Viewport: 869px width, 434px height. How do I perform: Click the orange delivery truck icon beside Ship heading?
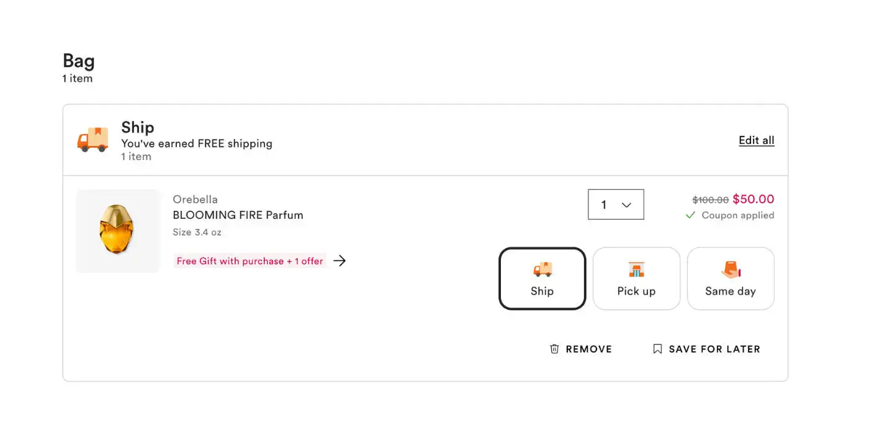point(92,139)
